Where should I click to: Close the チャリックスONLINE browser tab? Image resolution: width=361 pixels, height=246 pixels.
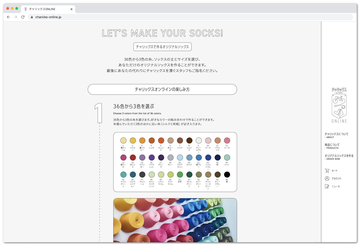pyautogui.click(x=71, y=9)
